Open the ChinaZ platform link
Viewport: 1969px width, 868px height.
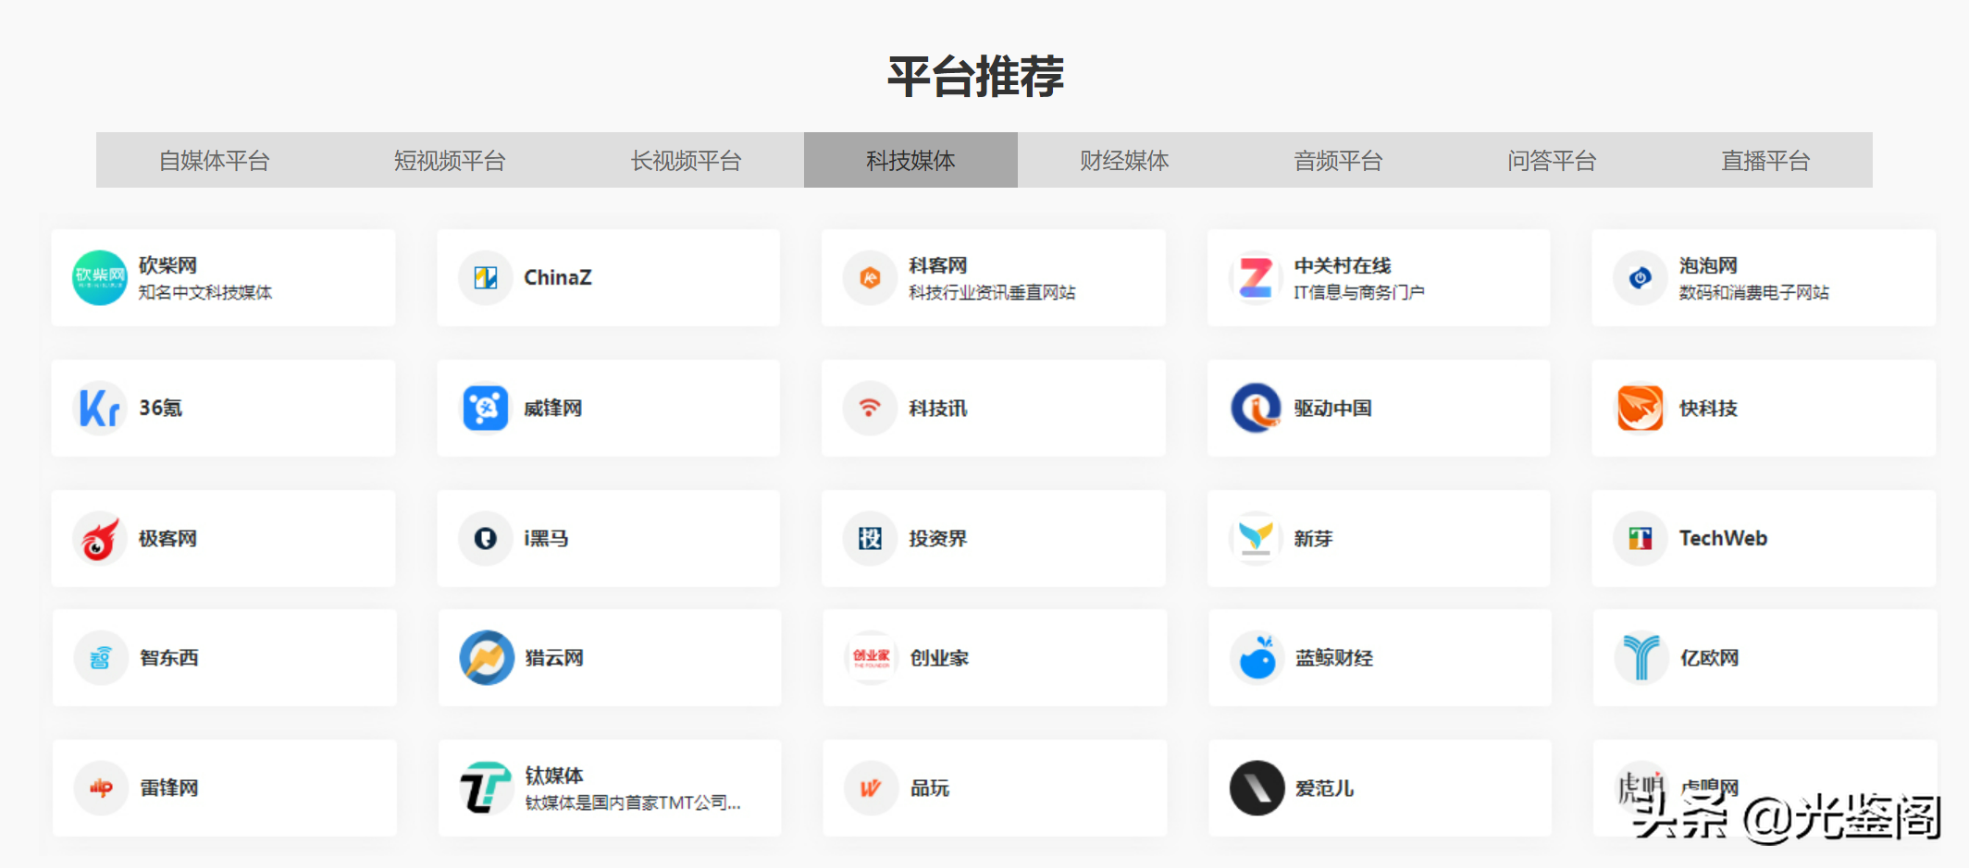coord(557,277)
